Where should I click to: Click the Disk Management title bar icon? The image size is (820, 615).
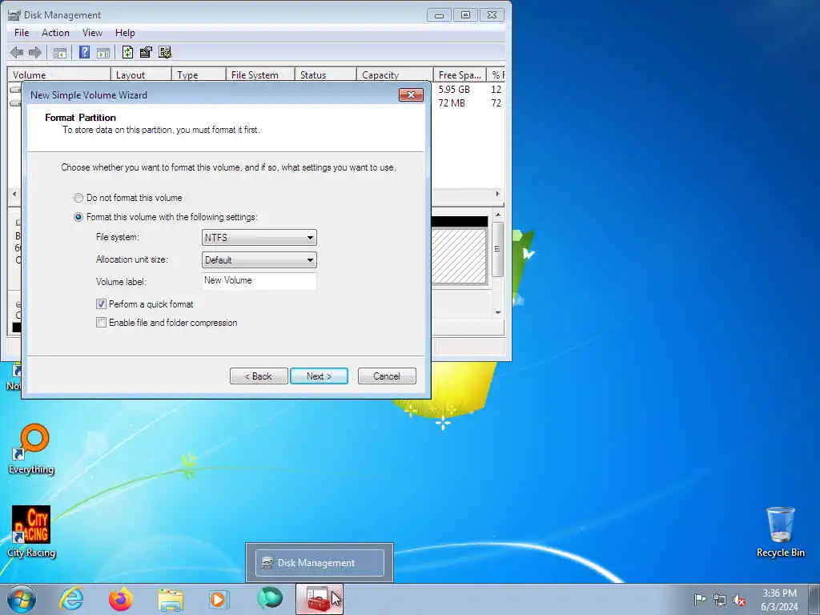tap(14, 15)
